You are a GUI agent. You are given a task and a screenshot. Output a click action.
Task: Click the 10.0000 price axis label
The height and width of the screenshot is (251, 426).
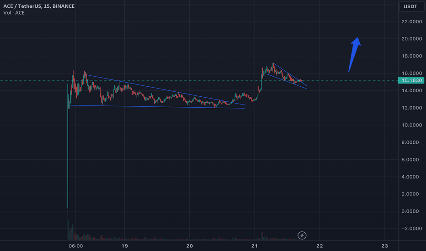pos(411,125)
